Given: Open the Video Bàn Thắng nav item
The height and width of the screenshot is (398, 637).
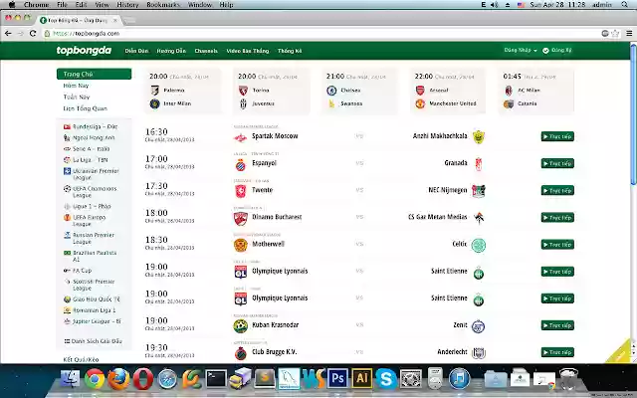Looking at the screenshot, I should [x=248, y=51].
